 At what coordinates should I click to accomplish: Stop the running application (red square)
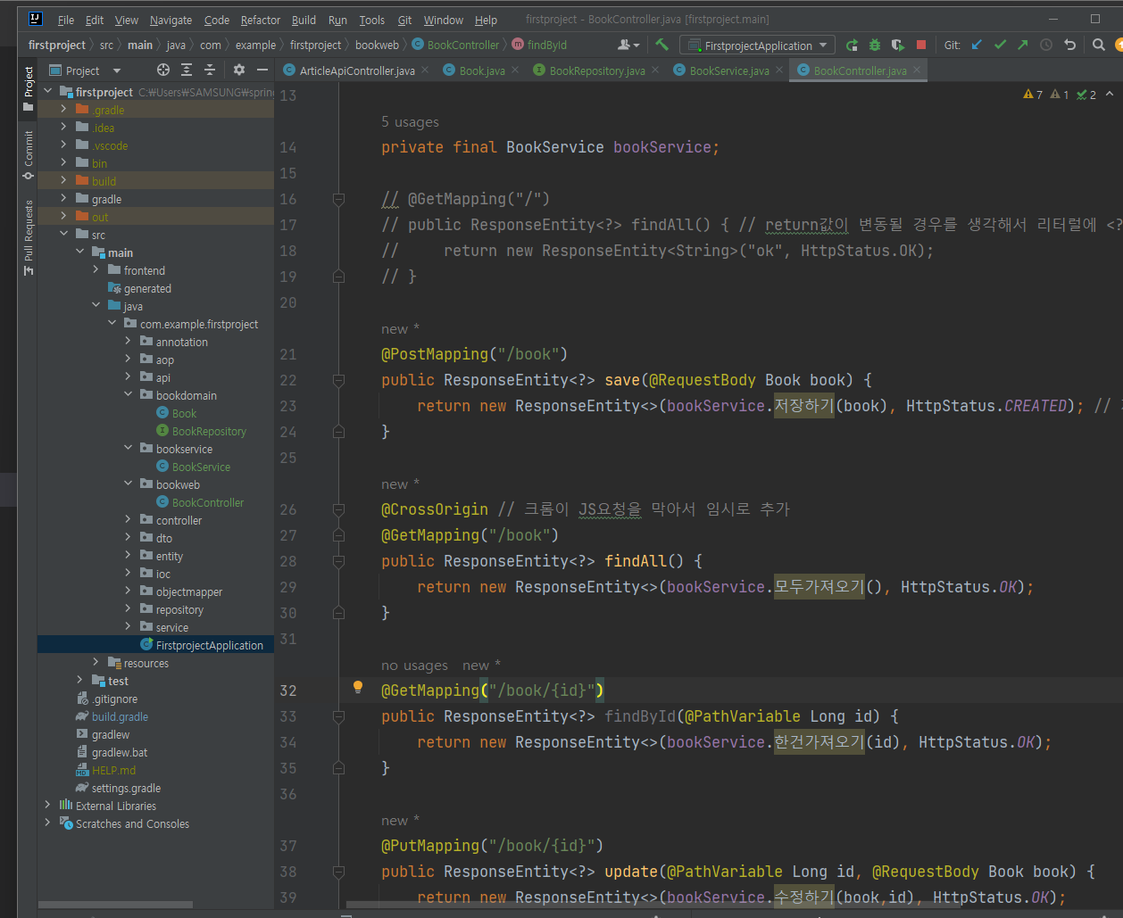click(920, 45)
